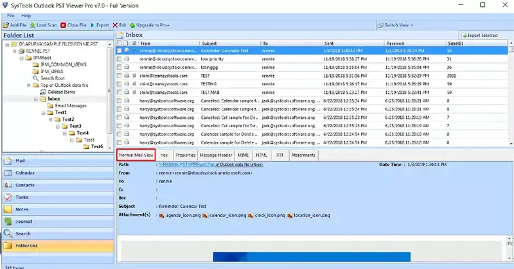Check the box for 'low priority' email
Viewport: 514px width, 269px height.
pyautogui.click(x=119, y=59)
